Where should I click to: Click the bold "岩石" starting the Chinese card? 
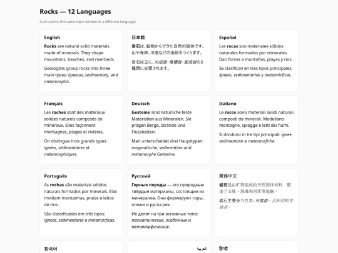[x=223, y=185]
